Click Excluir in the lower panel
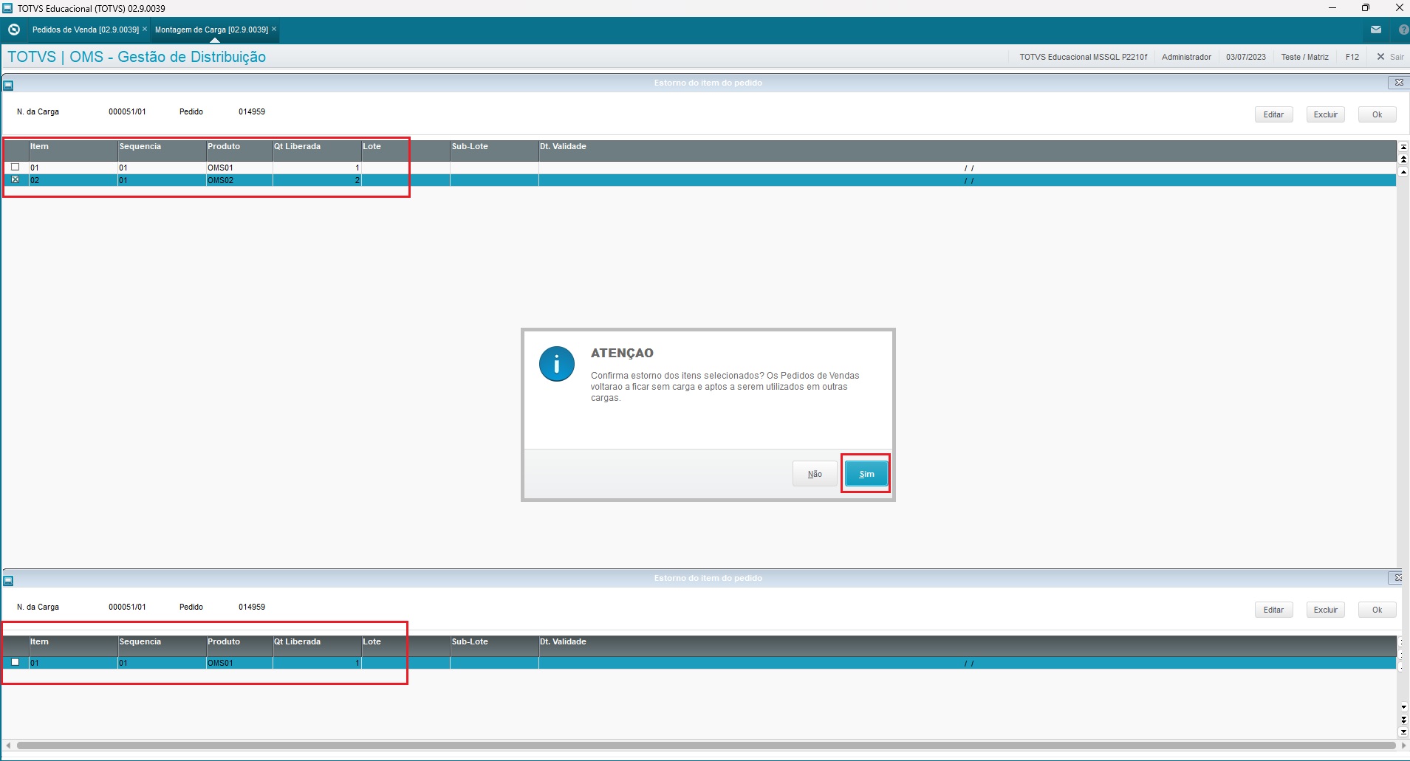The image size is (1410, 761). [x=1326, y=610]
